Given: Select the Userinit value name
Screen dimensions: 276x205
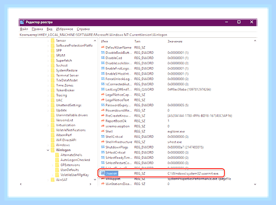Looking at the screenshot, I should tap(111, 173).
